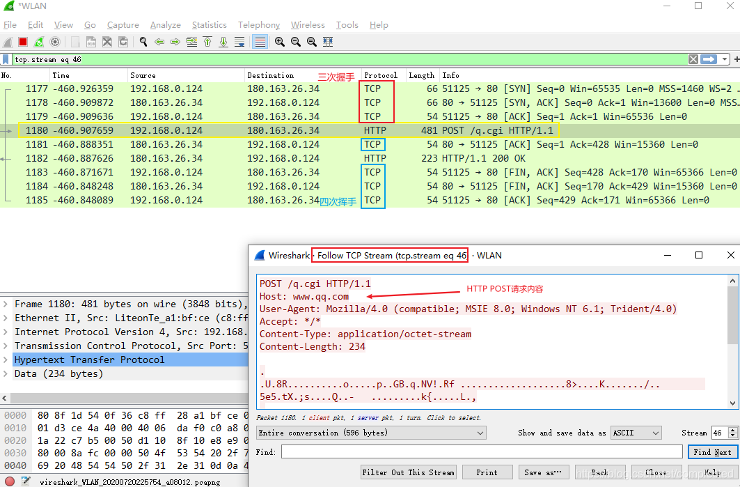
Task: Click the Find text field in stream dialog
Action: pyautogui.click(x=482, y=452)
